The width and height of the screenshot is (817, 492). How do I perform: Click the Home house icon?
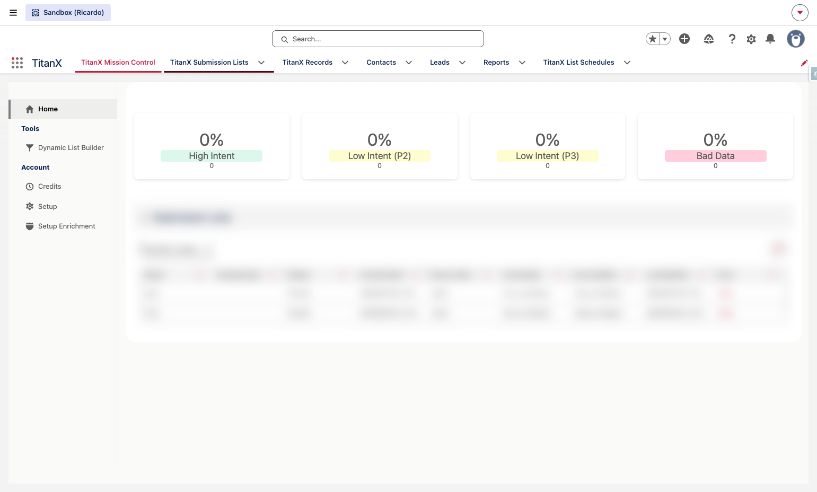(30, 109)
